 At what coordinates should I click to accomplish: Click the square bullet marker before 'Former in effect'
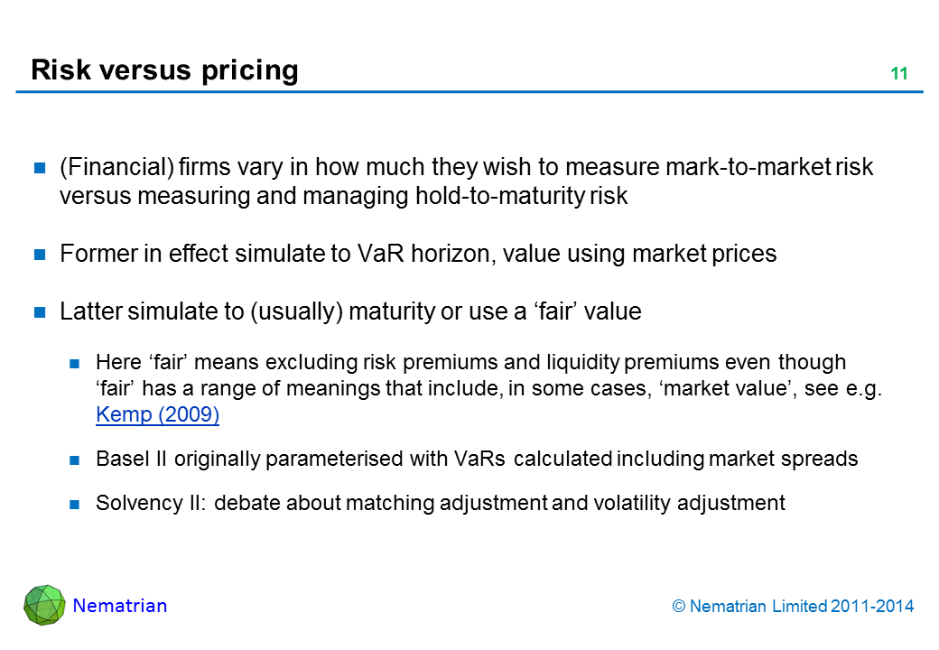(x=40, y=255)
